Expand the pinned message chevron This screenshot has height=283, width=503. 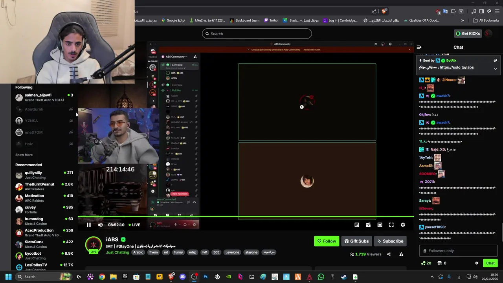pos(495,69)
